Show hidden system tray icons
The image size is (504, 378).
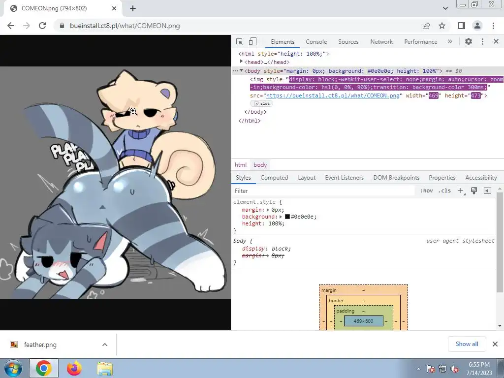pos(418,369)
